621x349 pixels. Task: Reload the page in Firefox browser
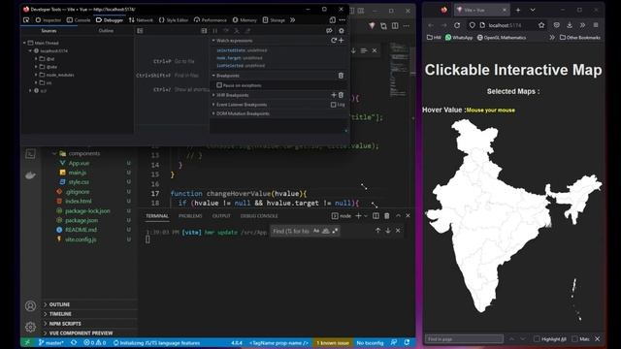(457, 25)
